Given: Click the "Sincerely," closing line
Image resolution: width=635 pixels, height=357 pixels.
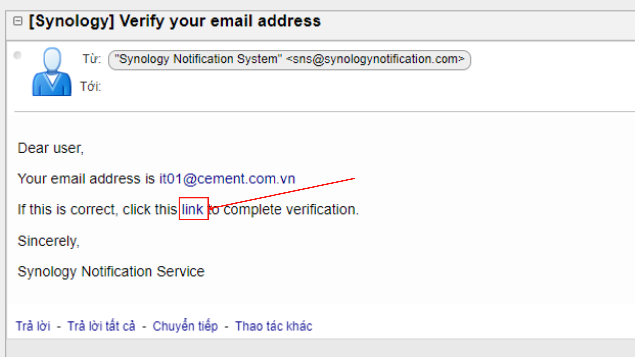Looking at the screenshot, I should point(49,241).
